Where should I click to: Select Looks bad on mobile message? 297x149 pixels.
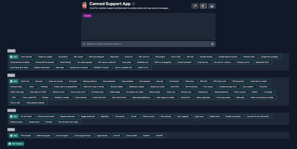click(x=260, y=81)
